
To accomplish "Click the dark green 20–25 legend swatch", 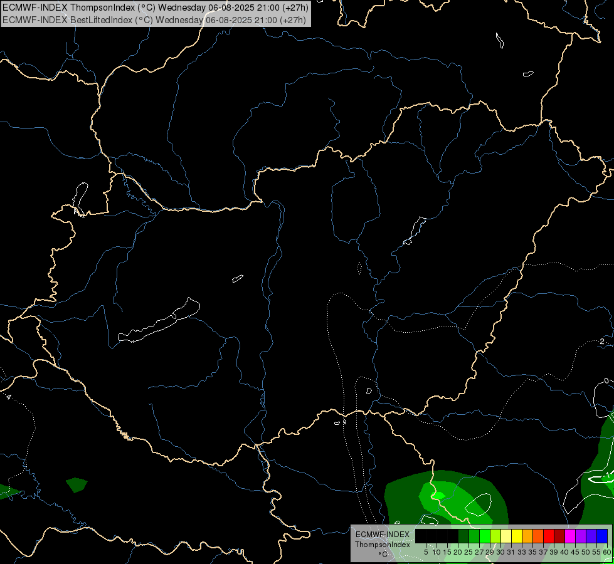I will [x=463, y=536].
